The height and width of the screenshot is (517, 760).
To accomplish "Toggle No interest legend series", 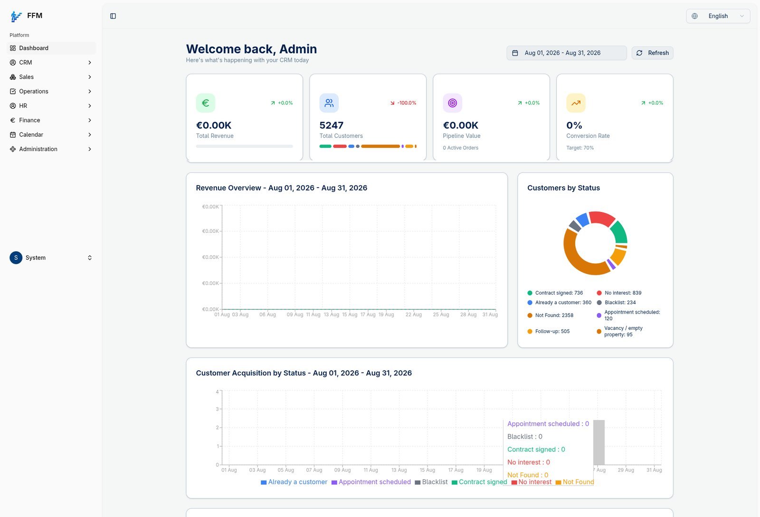I will [532, 482].
